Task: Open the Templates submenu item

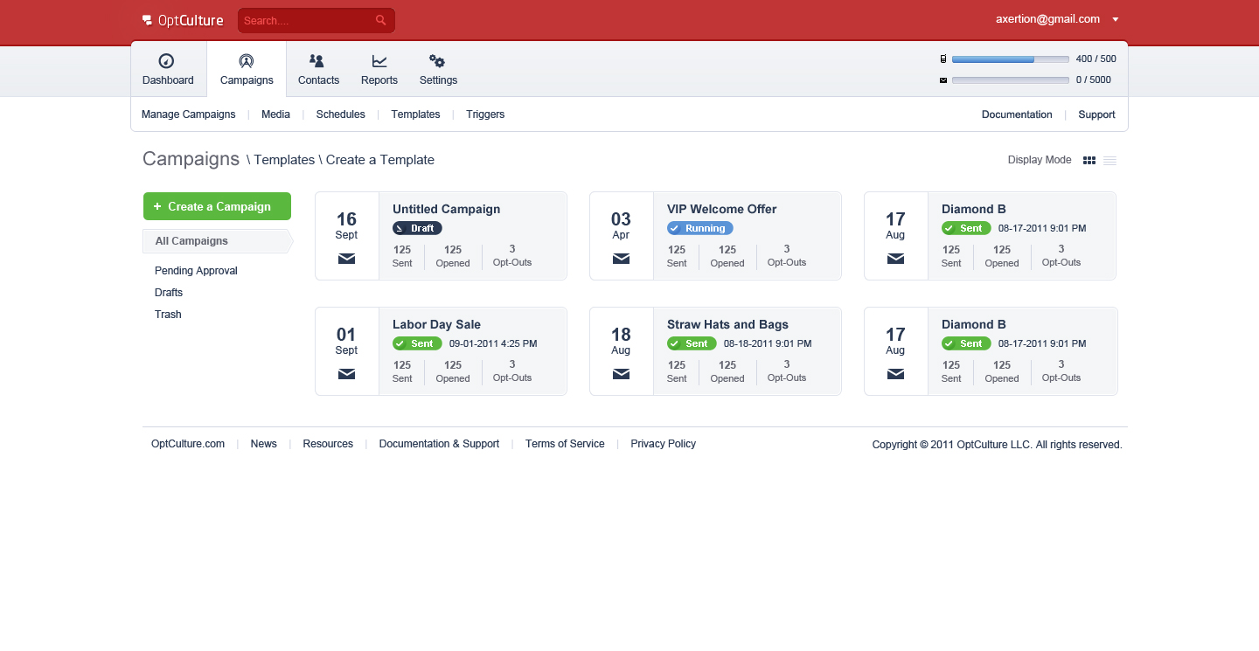Action: [415, 114]
